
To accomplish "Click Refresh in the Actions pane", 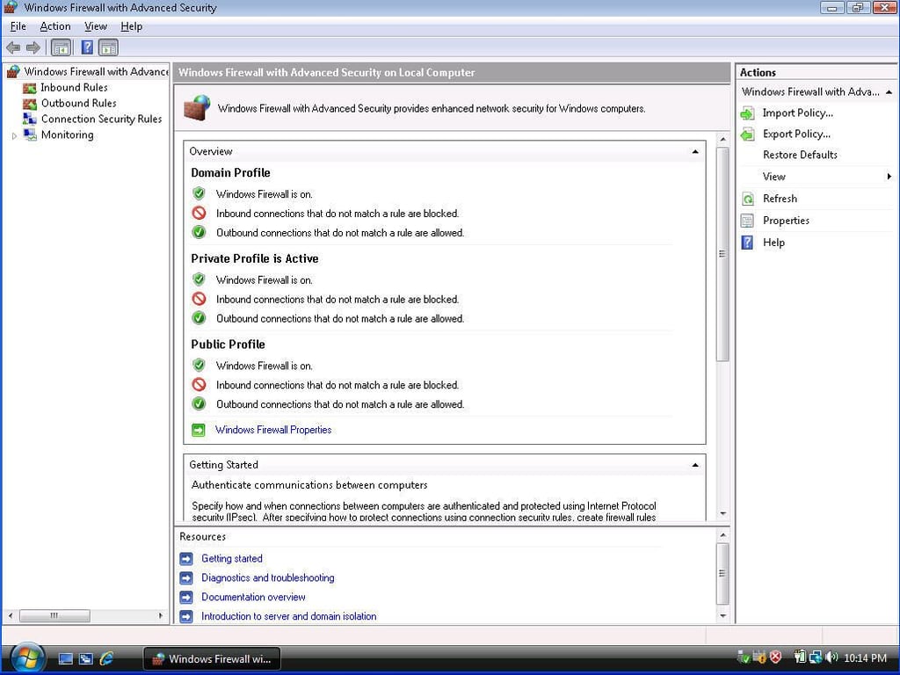I will [x=780, y=199].
